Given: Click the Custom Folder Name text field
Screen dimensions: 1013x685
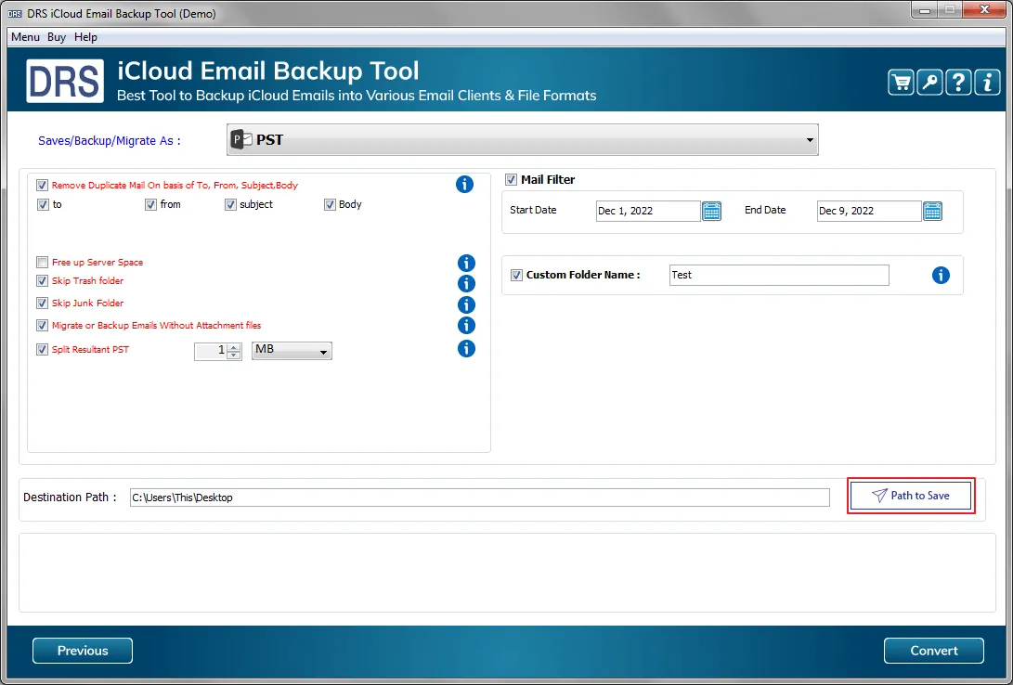Looking at the screenshot, I should pos(778,276).
